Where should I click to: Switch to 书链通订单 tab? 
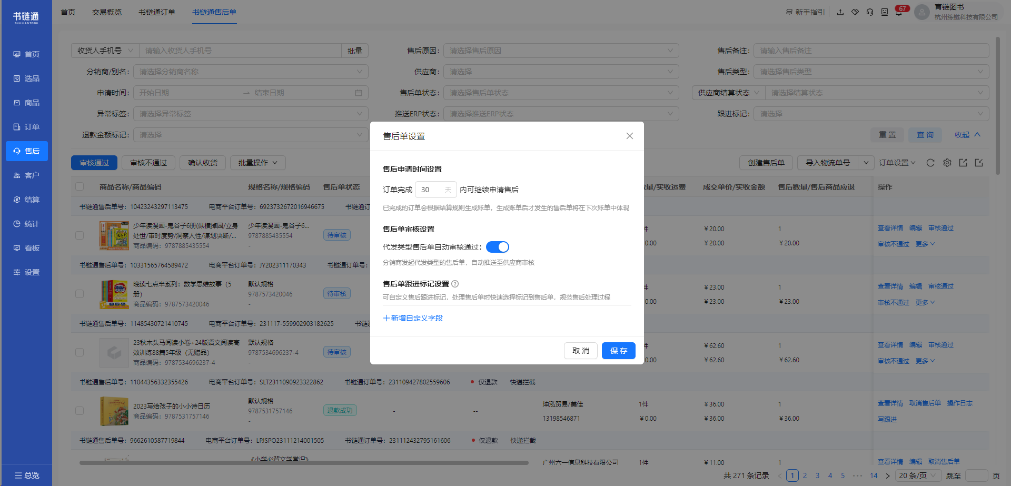[x=157, y=12]
